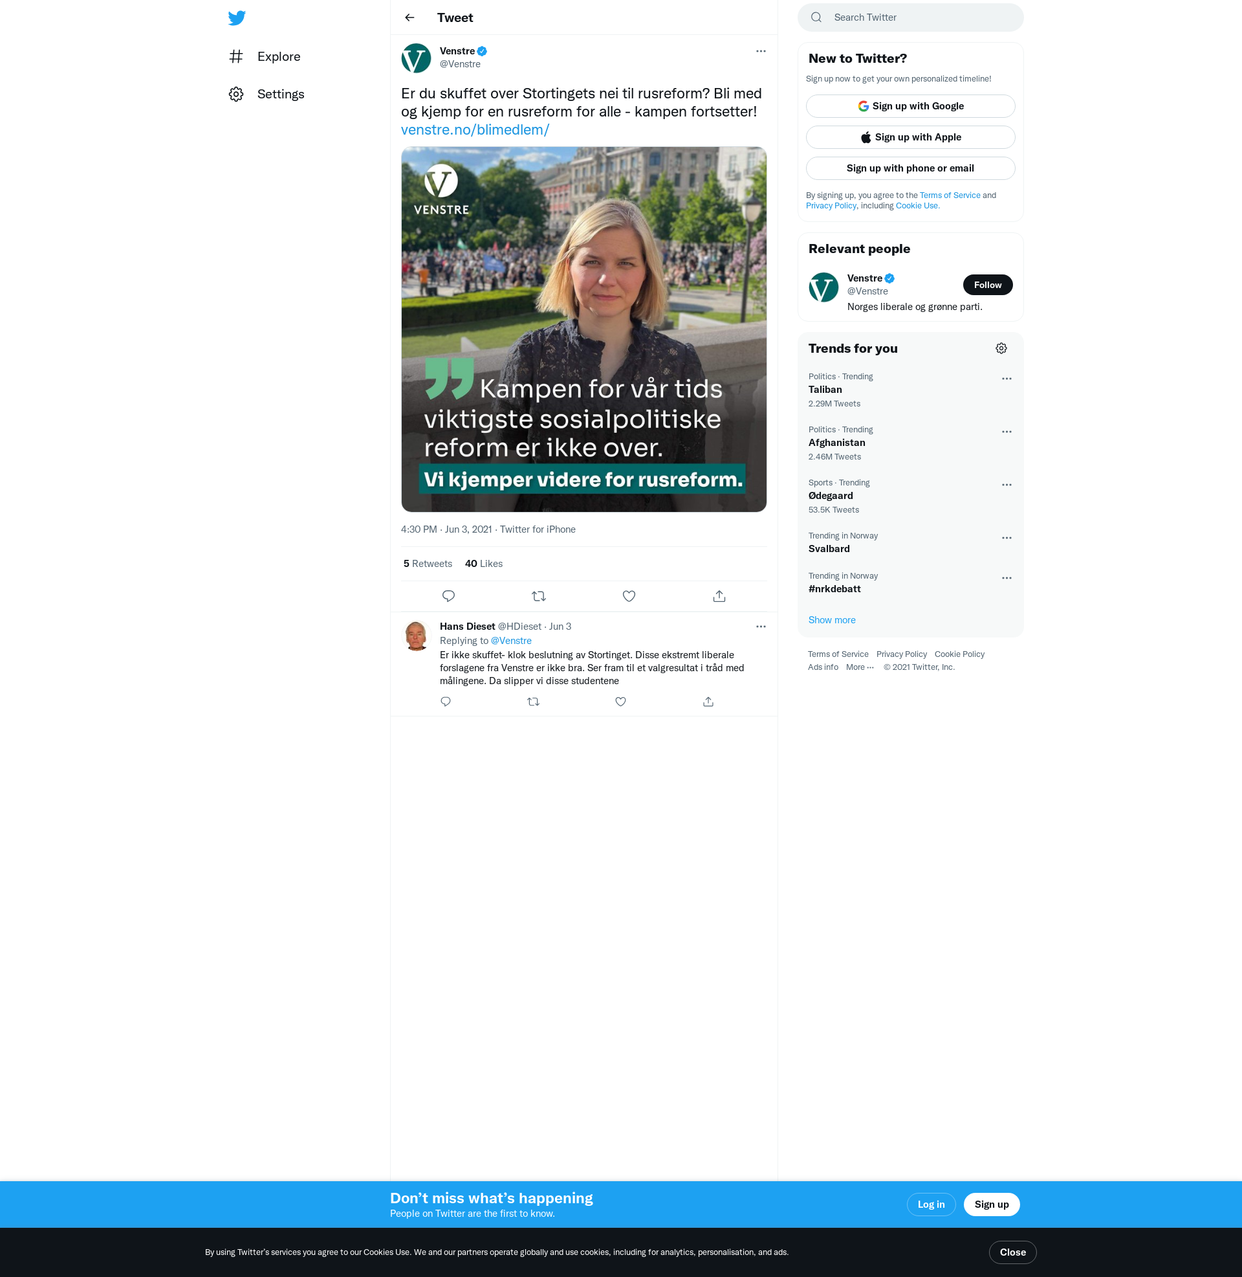The width and height of the screenshot is (1242, 1277).
Task: Open more options for the Ødegaard trend
Action: click(x=1007, y=485)
